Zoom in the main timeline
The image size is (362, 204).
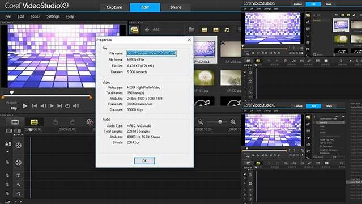233,122
